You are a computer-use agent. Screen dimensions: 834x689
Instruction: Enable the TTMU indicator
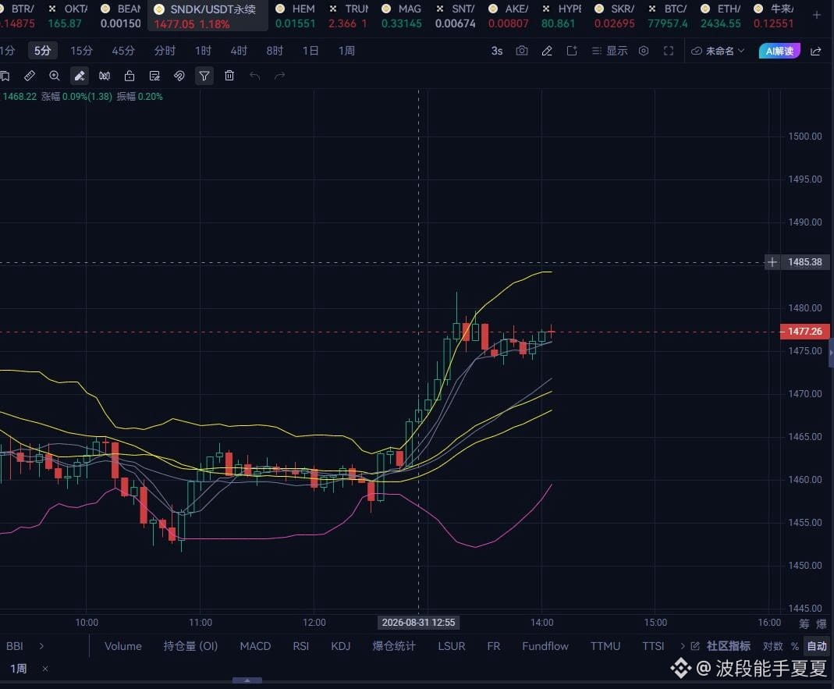[x=605, y=646]
